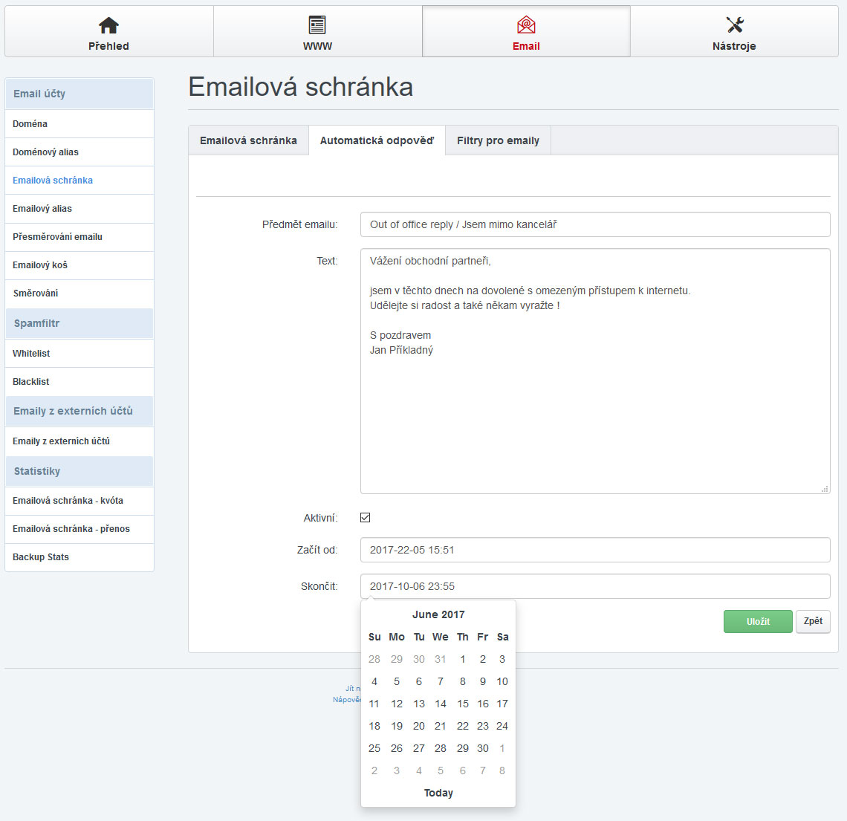Open the Začít od date field
The height and width of the screenshot is (821, 847).
tap(594, 550)
